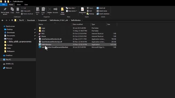Select the Home internet shortcut
Screen dimensions: 175x98
coord(43,36)
